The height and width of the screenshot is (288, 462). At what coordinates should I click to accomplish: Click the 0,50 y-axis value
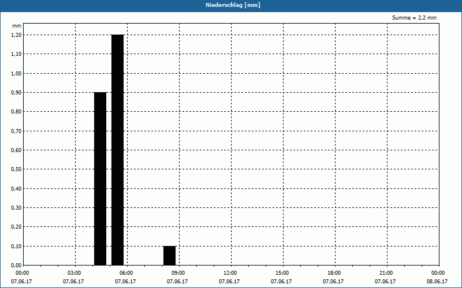(x=17, y=169)
